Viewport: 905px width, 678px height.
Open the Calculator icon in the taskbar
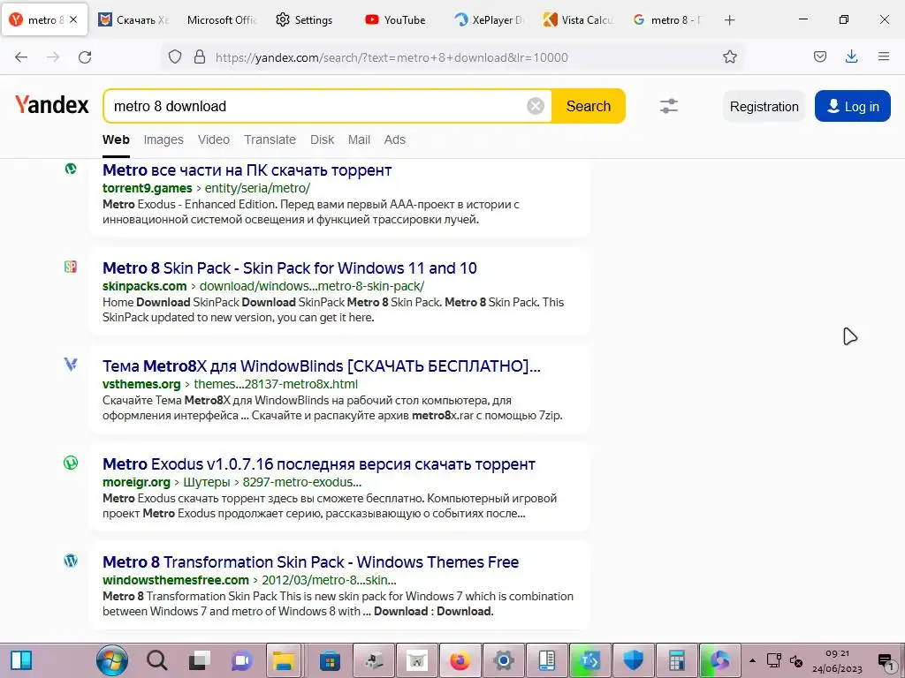tap(676, 660)
